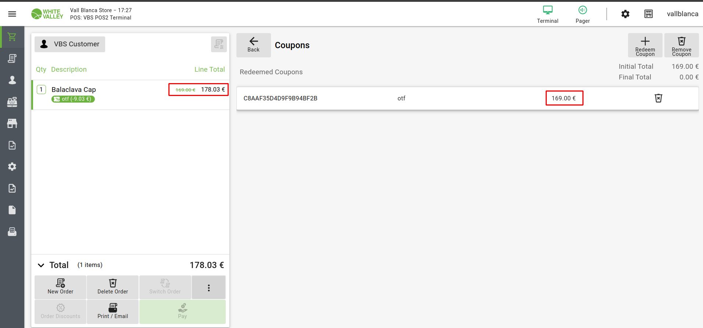Delete coupon C8AAF35D4D9F9B94BF2B with trash icon
703x328 pixels.
pyautogui.click(x=658, y=98)
